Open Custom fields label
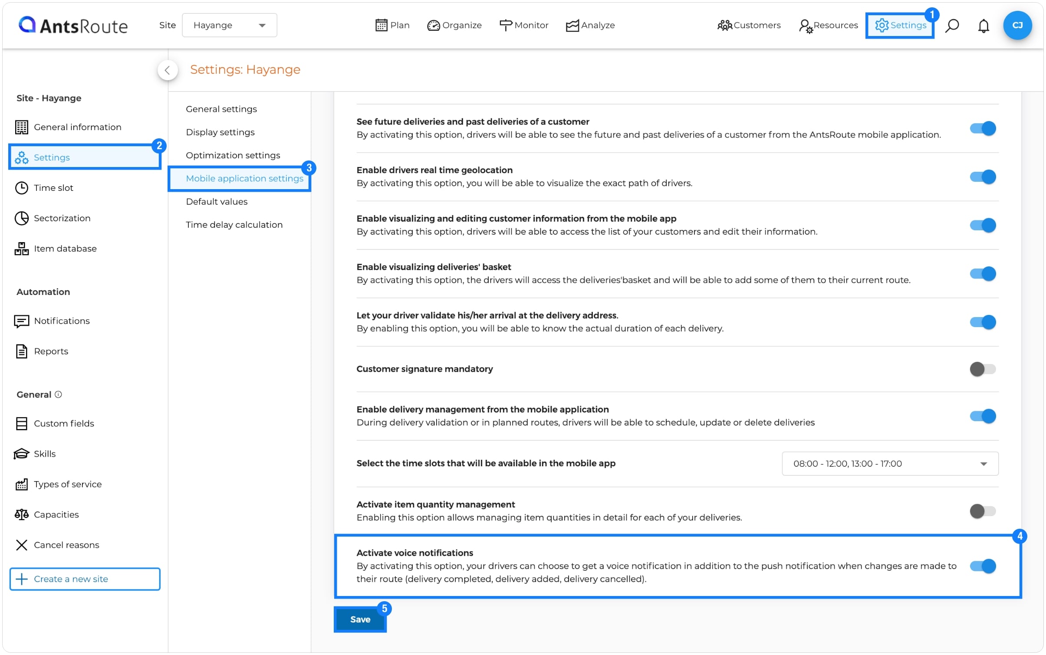The image size is (1046, 655). pyautogui.click(x=64, y=423)
